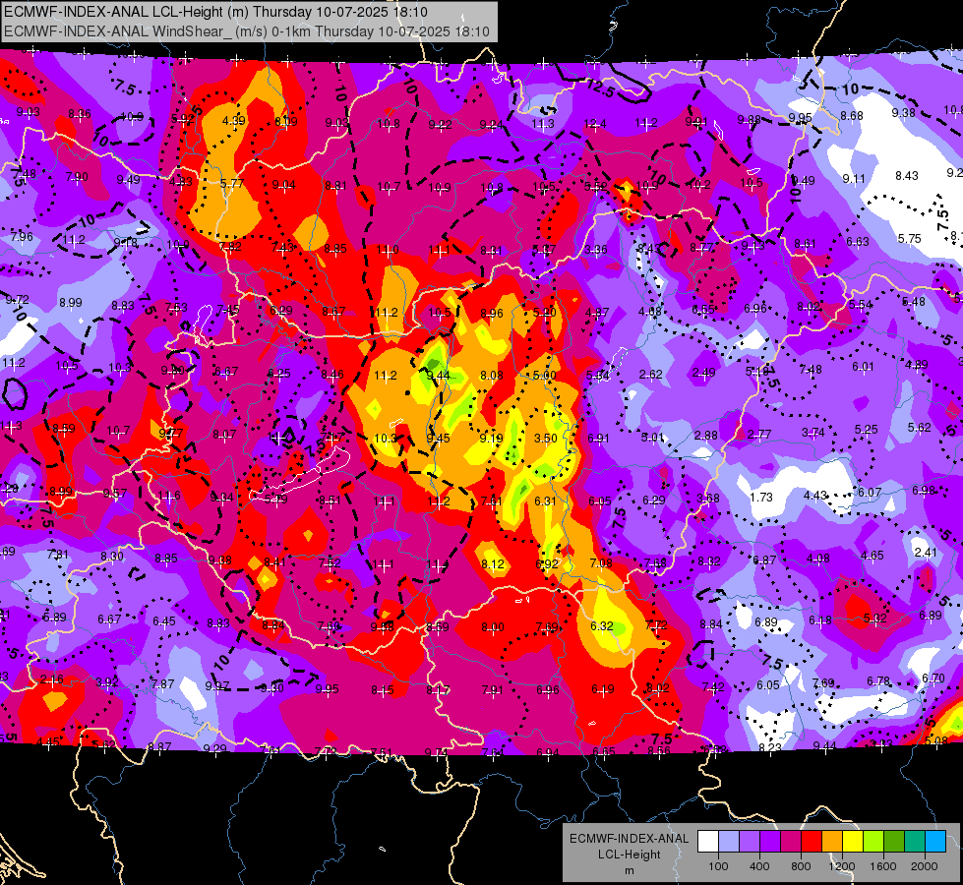963x885 pixels.
Task: Click the legend label 100
Action: click(x=718, y=866)
